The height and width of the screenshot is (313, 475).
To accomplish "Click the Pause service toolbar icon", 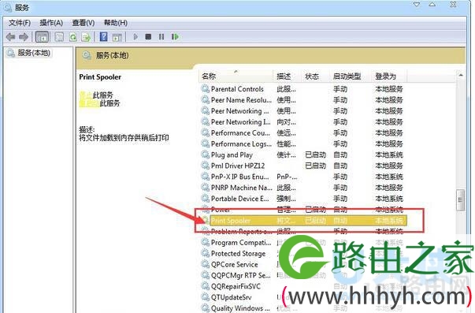I will click(x=161, y=37).
